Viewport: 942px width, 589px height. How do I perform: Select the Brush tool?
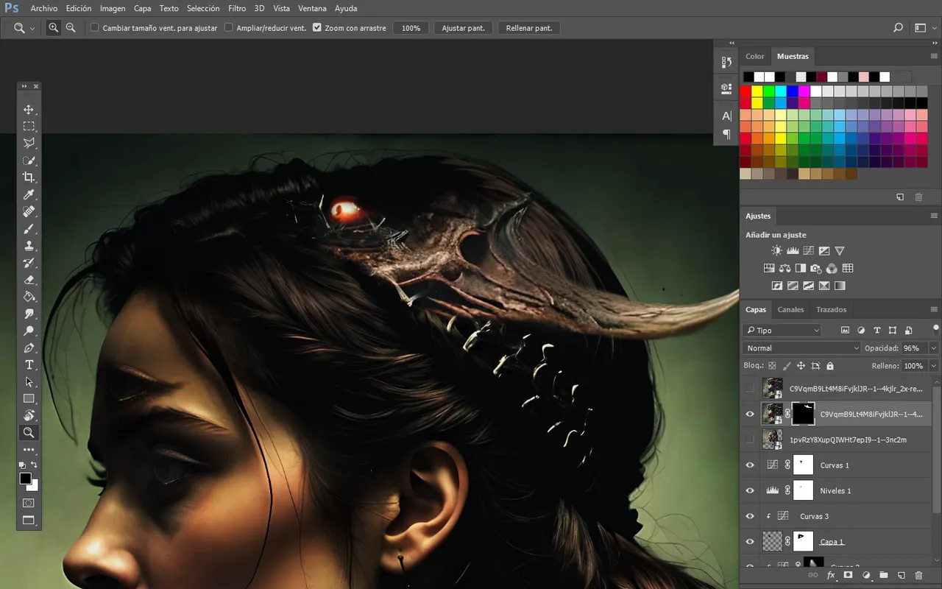click(x=29, y=229)
